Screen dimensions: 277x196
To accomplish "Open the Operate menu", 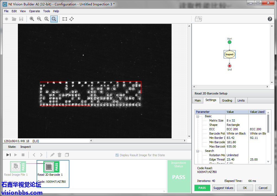I will pyautogui.click(x=34, y=11).
